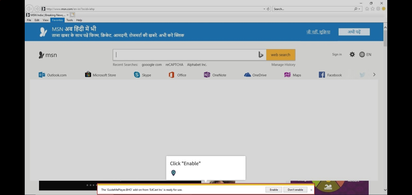Open Skype shortcut

point(142,75)
